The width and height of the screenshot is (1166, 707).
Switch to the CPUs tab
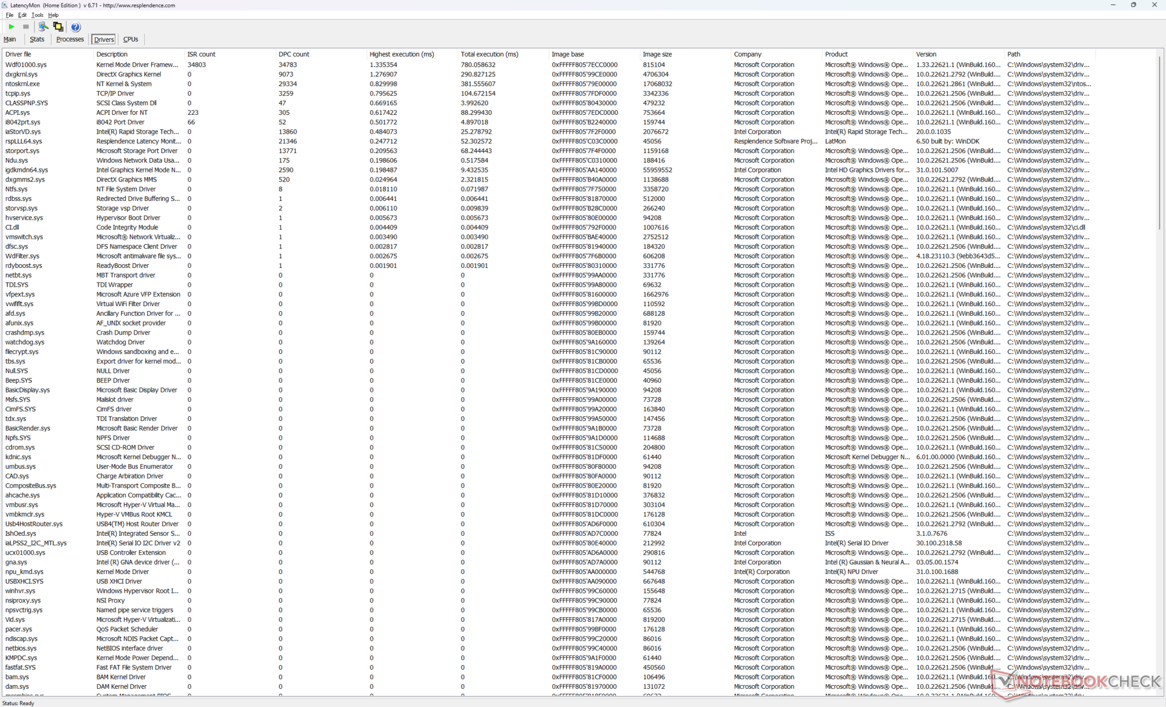coord(131,39)
